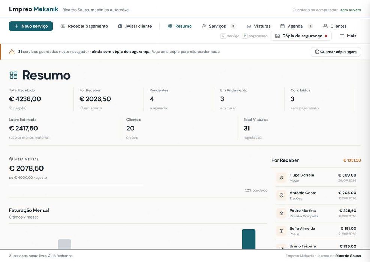Click the Total Recebido € 4236,00 value
This screenshot has width=370, height=262.
25,99
